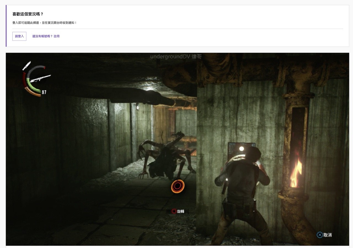Click the ammo count 97
353x248 pixels.
(44, 92)
